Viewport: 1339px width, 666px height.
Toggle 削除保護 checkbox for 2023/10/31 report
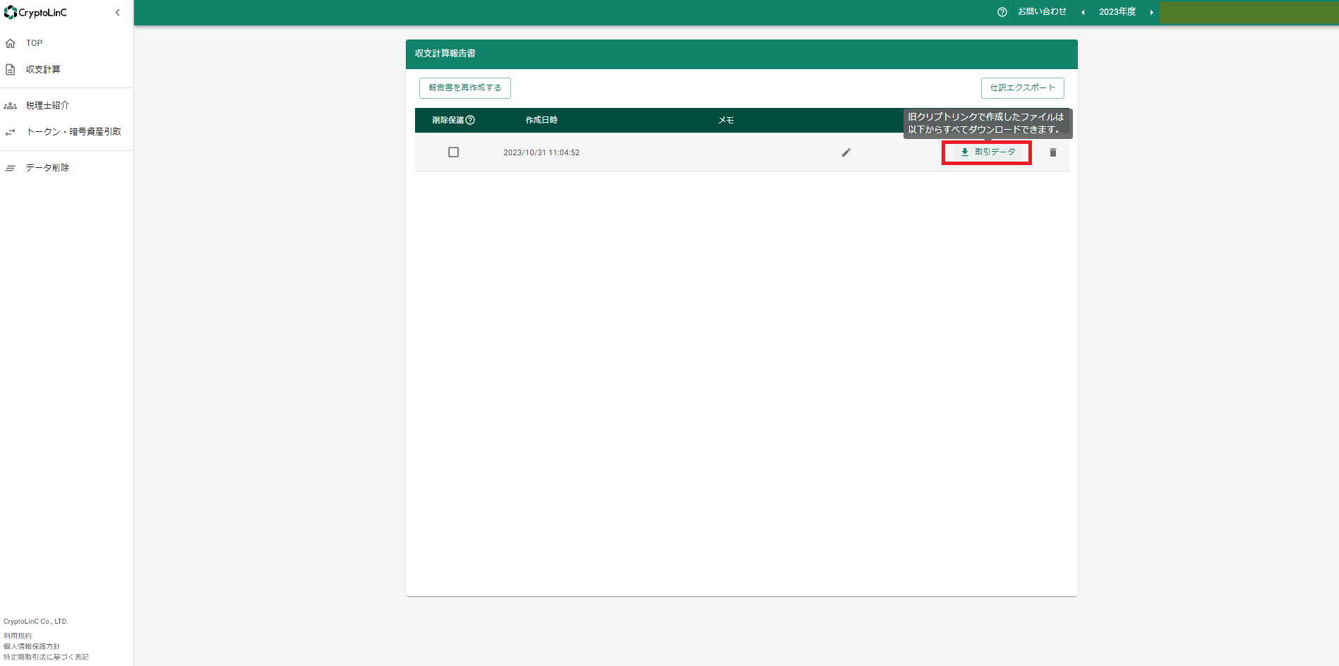tap(454, 152)
